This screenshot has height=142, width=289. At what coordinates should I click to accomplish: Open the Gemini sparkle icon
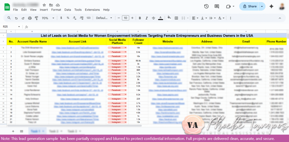[271, 6]
